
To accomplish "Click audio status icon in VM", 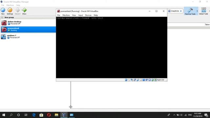I will tap(132, 80).
